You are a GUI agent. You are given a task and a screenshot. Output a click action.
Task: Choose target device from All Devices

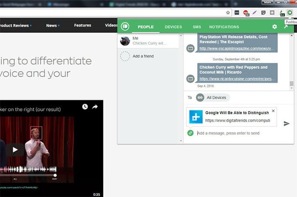click(212, 97)
